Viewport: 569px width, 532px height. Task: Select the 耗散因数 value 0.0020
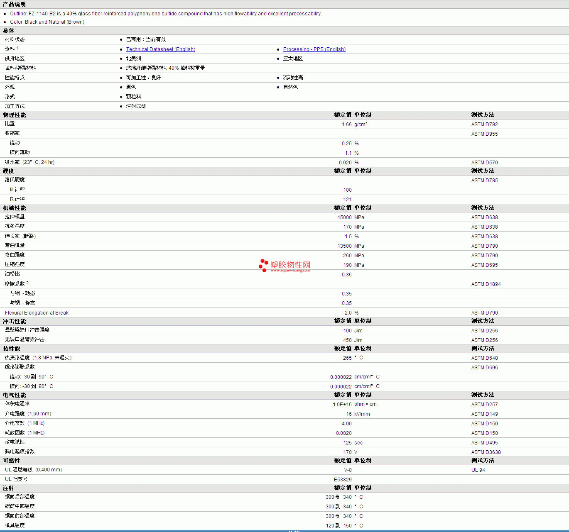tap(344, 433)
